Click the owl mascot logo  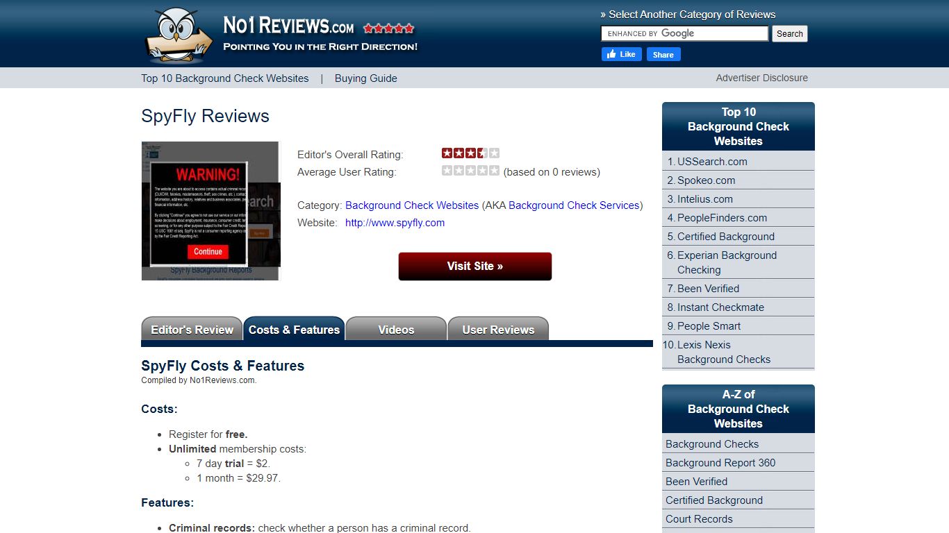[179, 35]
